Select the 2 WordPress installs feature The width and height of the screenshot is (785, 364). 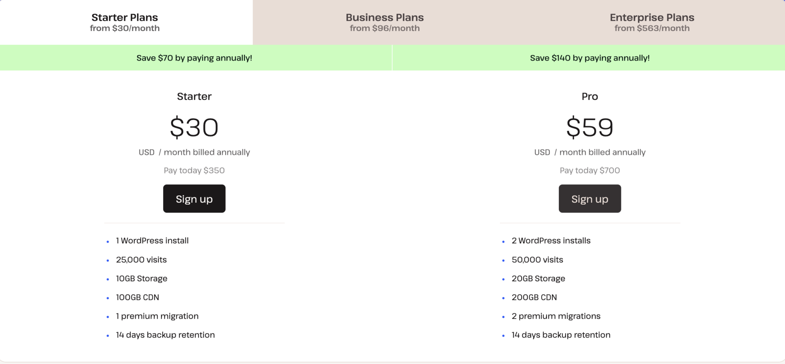(x=551, y=241)
